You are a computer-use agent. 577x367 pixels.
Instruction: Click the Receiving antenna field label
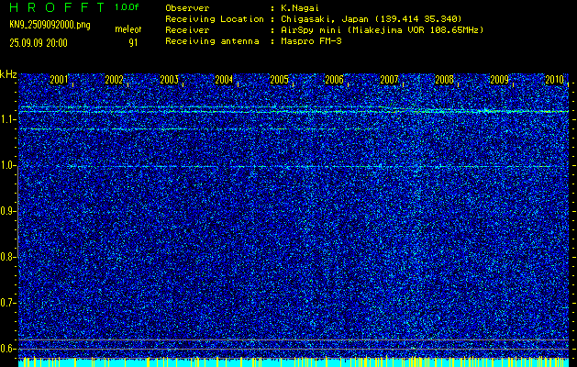212,41
